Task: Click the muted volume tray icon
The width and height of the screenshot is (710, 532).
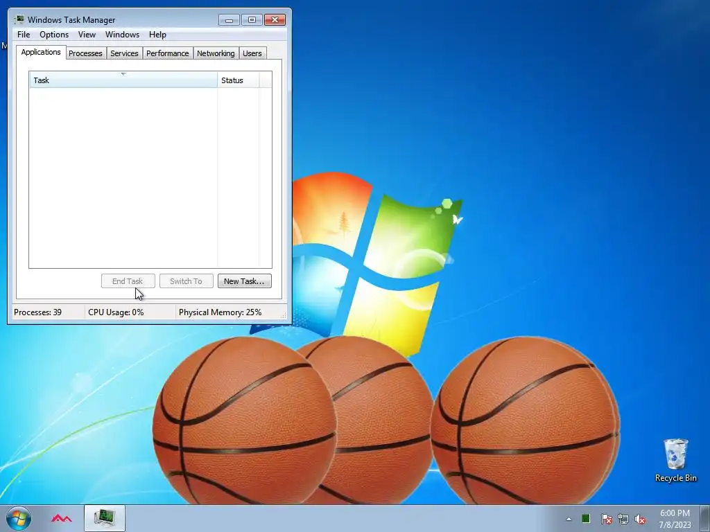Action: (x=640, y=519)
